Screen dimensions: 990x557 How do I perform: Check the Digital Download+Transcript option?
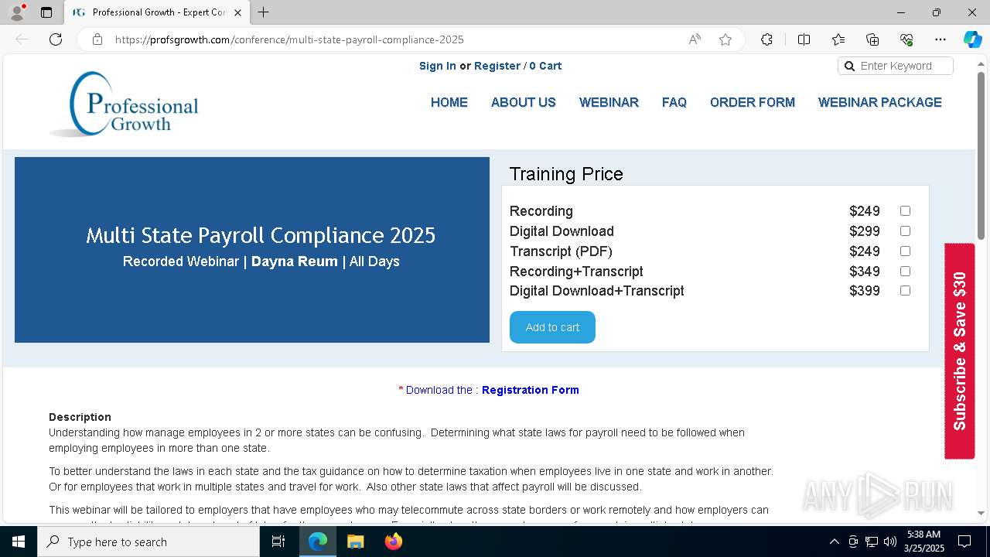tap(905, 291)
